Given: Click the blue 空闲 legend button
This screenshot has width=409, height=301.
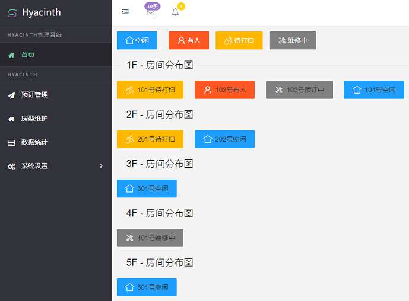Looking at the screenshot, I should pos(137,40).
